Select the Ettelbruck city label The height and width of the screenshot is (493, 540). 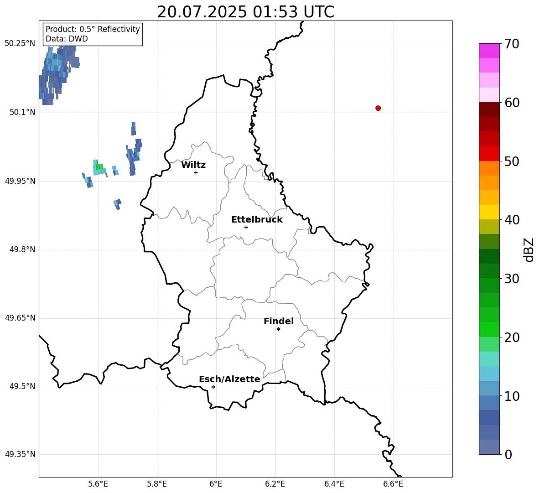(257, 220)
